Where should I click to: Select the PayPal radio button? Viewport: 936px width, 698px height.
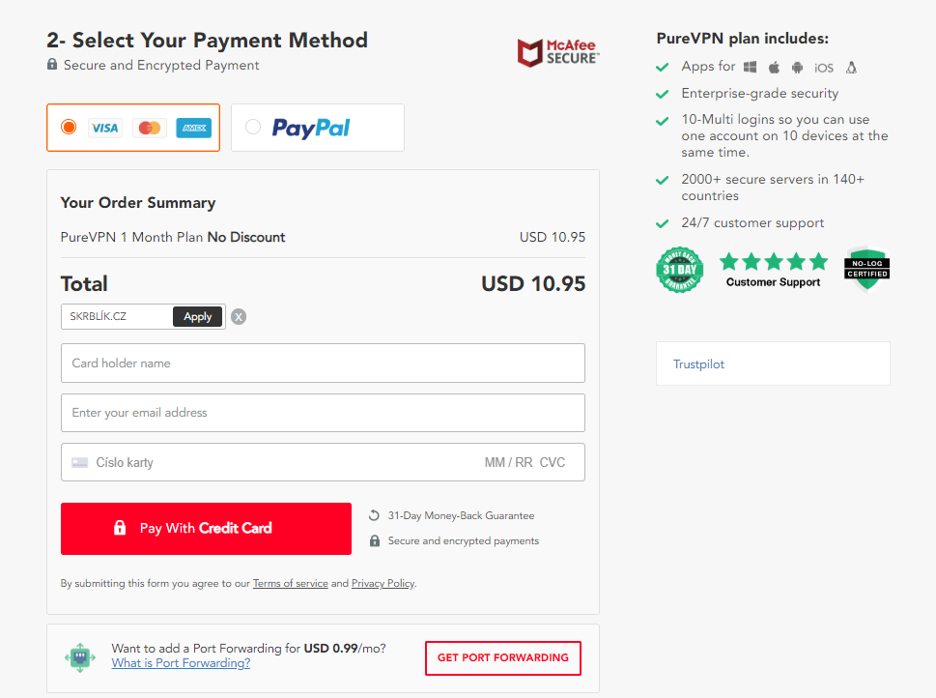[x=253, y=127]
